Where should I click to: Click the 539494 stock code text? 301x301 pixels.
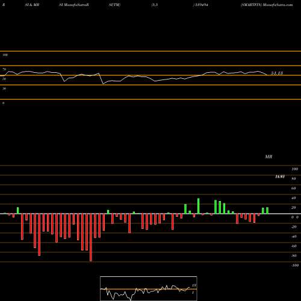tap(201, 5)
